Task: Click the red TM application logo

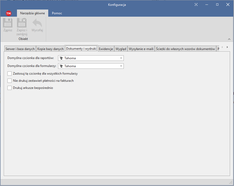Action: coord(8,13)
